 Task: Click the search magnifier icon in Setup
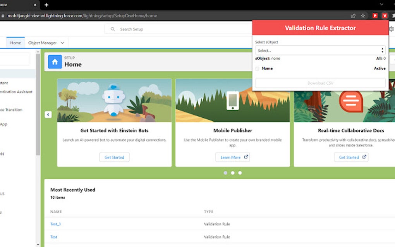click(113, 29)
